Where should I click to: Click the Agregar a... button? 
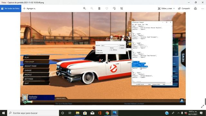30,8
